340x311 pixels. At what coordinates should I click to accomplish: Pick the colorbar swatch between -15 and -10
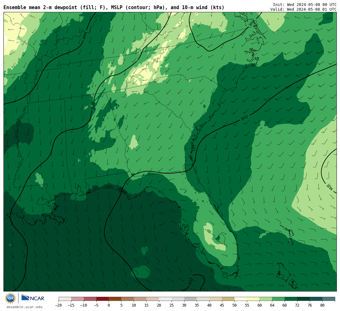[77, 299]
